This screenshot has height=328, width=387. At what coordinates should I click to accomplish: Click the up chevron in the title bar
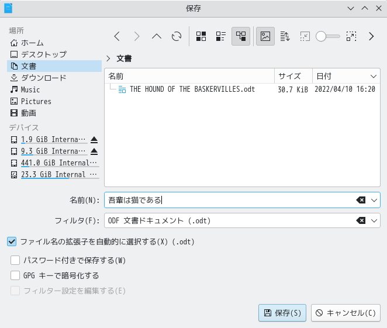click(365, 8)
